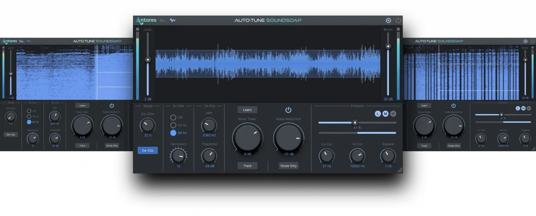Screen dimensions: 536x216
Task: Click the large Noise Reduction knob in center window
Action: click(x=288, y=138)
